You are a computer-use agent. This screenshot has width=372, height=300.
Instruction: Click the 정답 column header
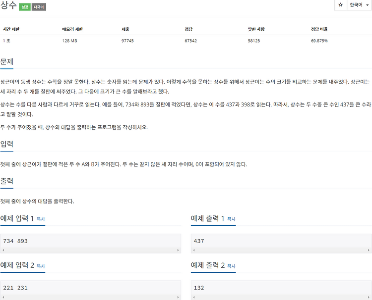click(x=188, y=29)
